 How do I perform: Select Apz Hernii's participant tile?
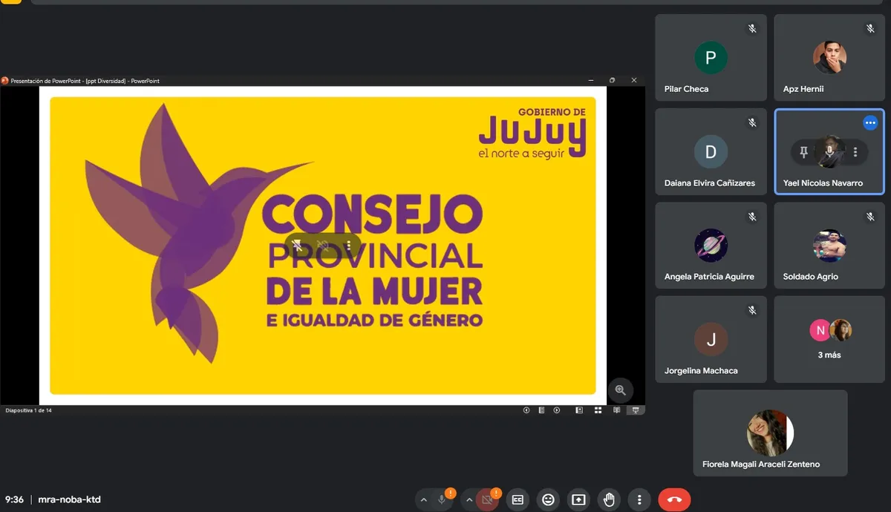pyautogui.click(x=829, y=57)
